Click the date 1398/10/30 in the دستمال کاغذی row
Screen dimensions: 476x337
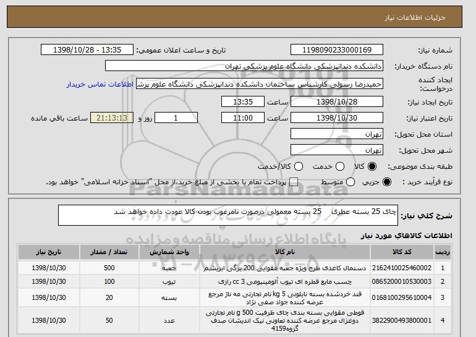pyautogui.click(x=49, y=268)
